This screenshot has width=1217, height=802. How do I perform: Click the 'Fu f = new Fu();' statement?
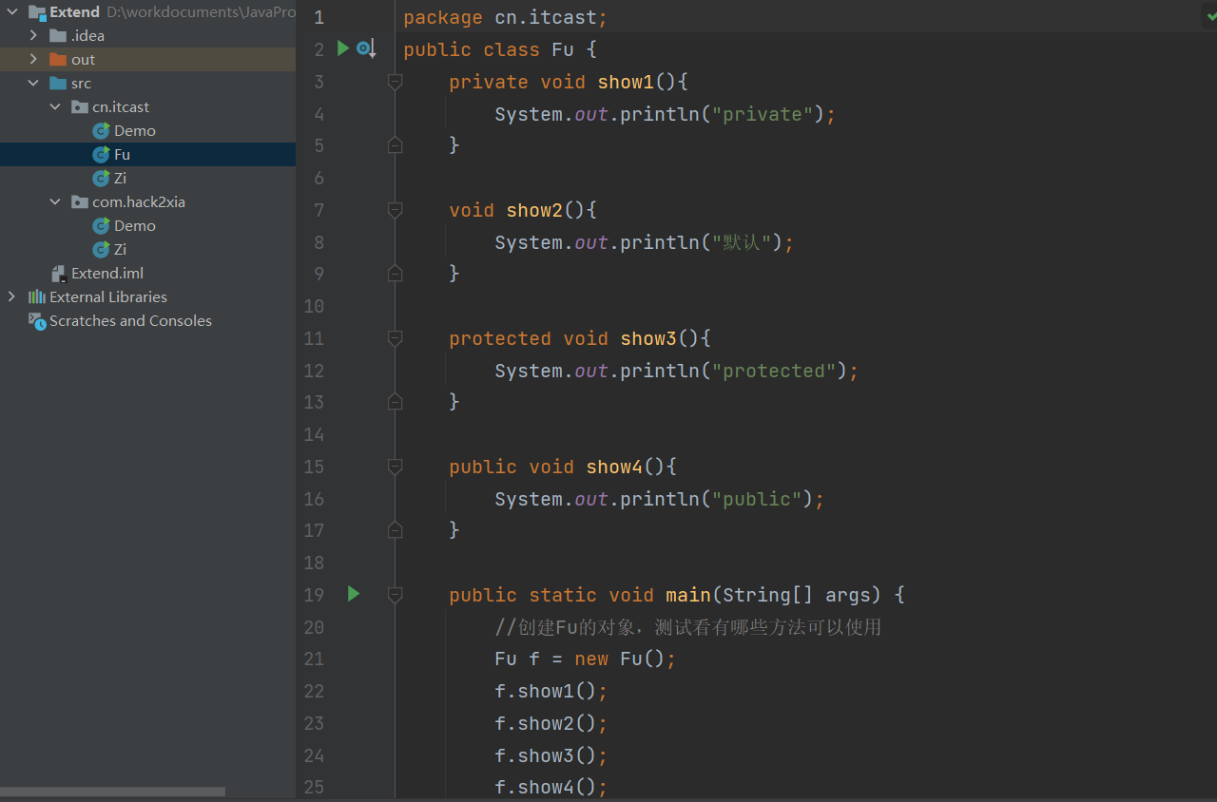tap(586, 659)
